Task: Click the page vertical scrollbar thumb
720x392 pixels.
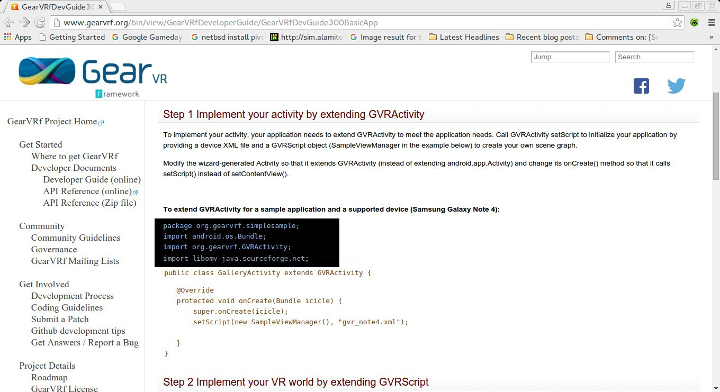Action: click(x=716, y=136)
